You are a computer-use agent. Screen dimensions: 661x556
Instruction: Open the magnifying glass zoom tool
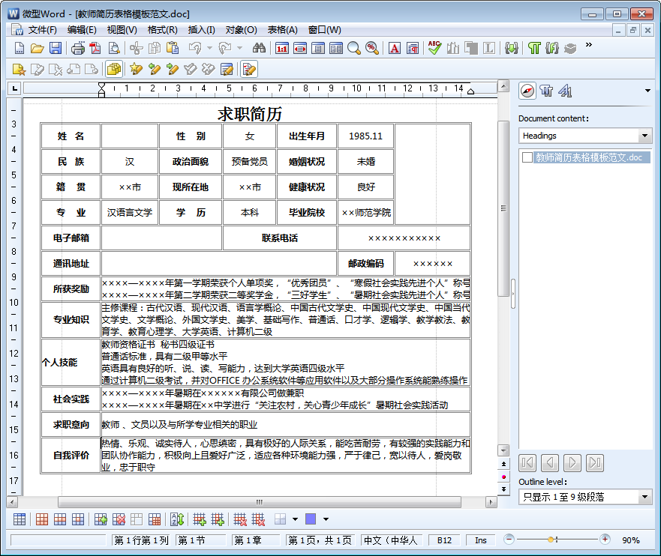354,48
